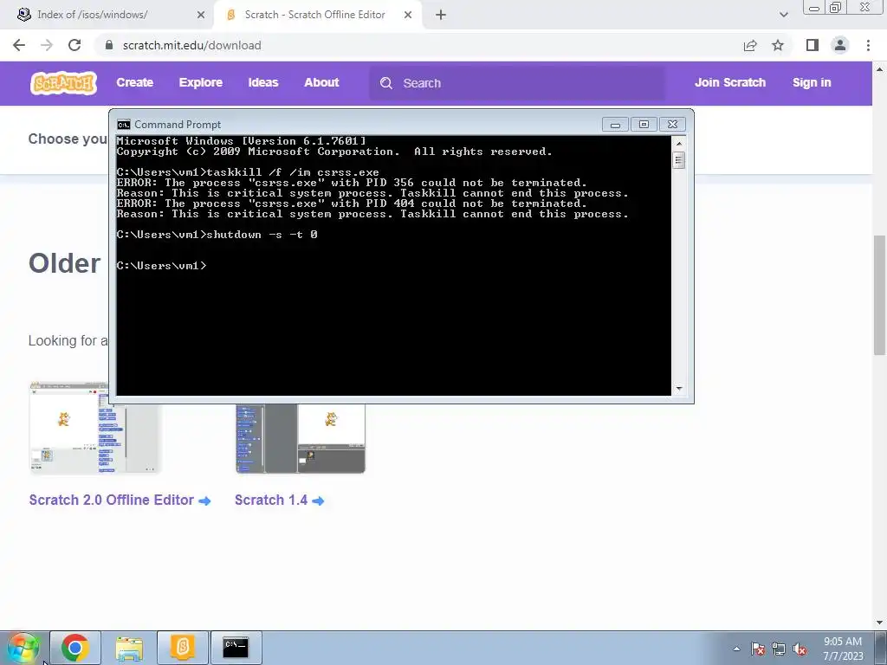
Task: Open a new browser tab
Action: click(x=441, y=16)
